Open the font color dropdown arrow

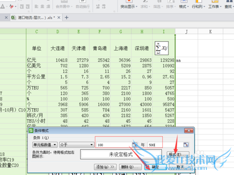[7, 7]
